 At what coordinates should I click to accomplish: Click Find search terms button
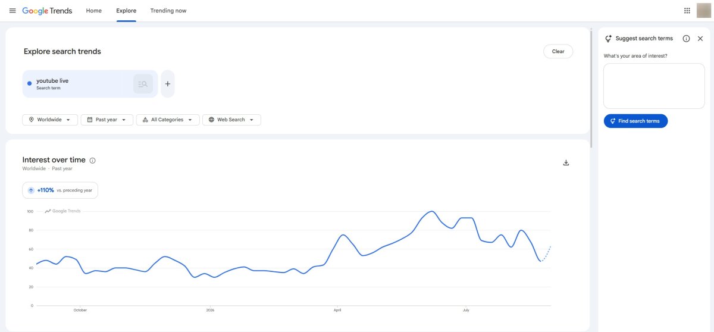coord(636,121)
